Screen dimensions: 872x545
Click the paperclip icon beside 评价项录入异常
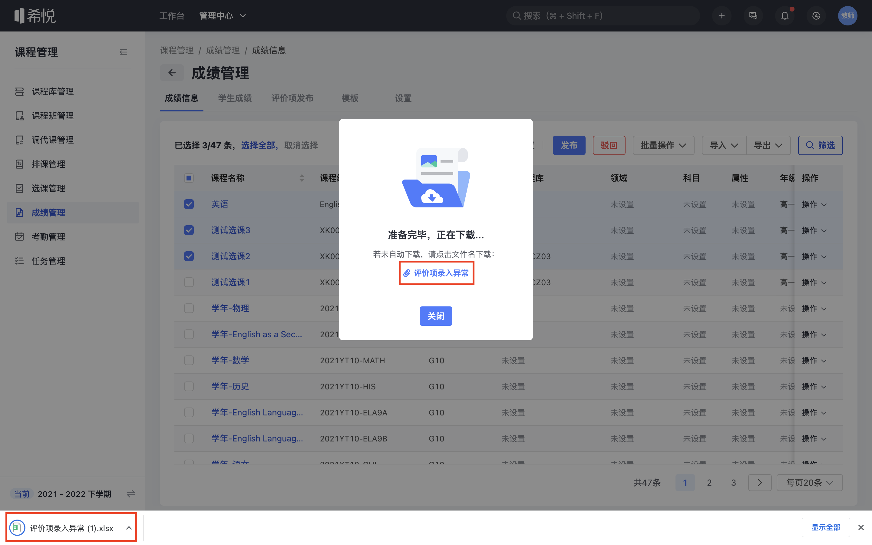point(406,273)
